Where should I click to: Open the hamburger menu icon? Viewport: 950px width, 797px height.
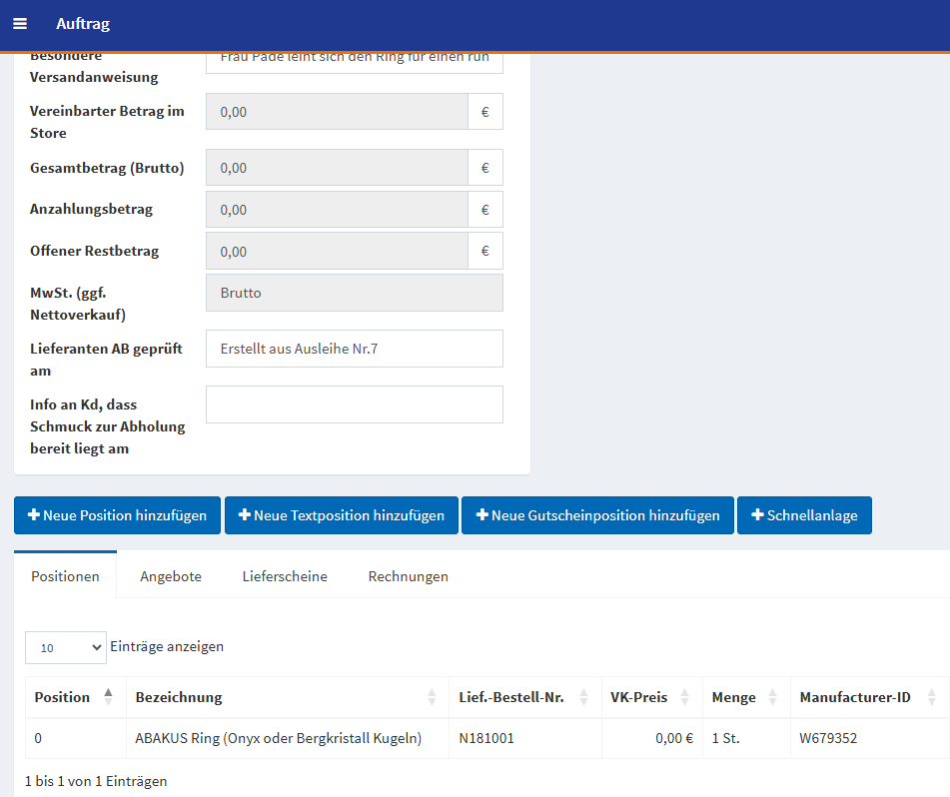20,24
